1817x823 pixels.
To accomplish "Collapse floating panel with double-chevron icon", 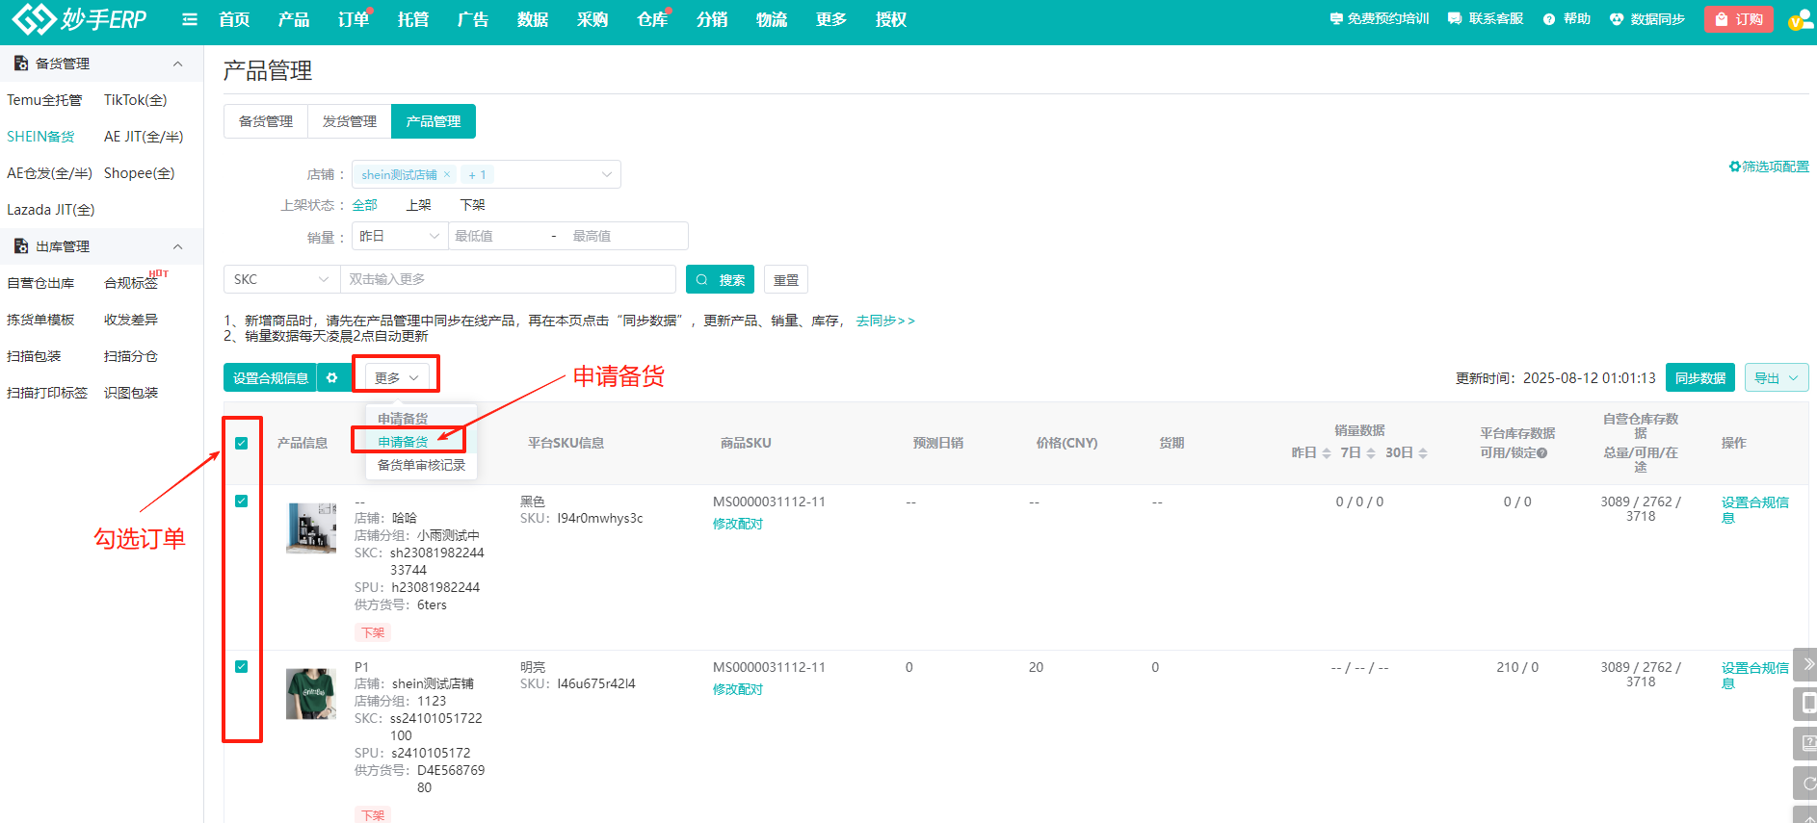I will point(1808,663).
